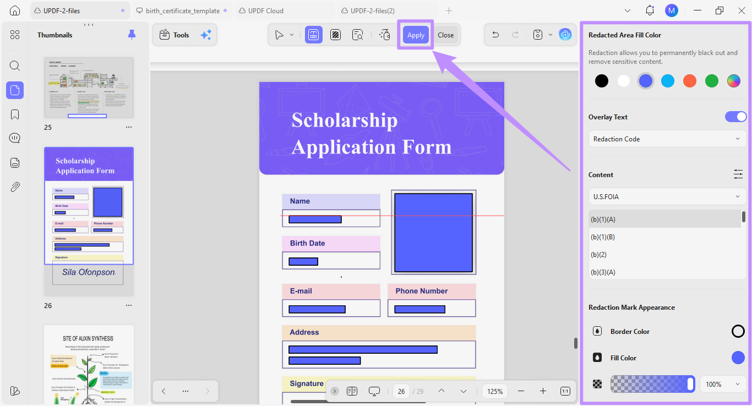This screenshot has width=752, height=406.
Task: Expand the select tool dropdown arrow
Action: [292, 35]
